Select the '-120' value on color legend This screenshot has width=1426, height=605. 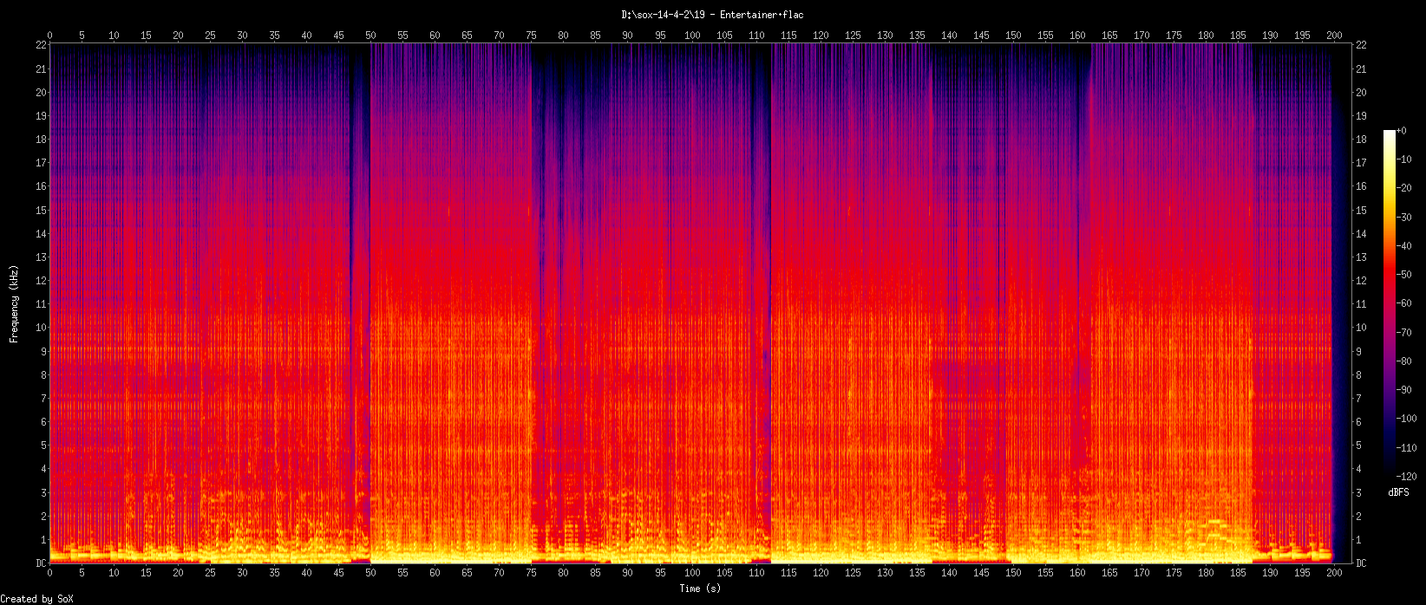click(x=1407, y=477)
